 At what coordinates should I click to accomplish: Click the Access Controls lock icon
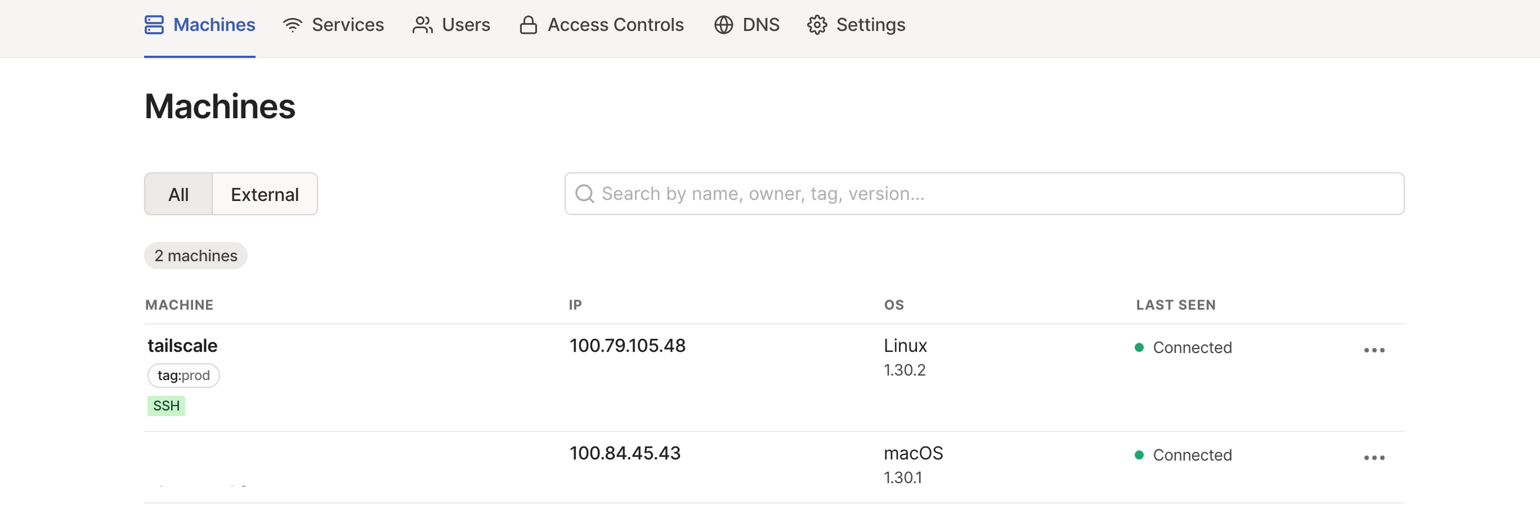click(528, 25)
